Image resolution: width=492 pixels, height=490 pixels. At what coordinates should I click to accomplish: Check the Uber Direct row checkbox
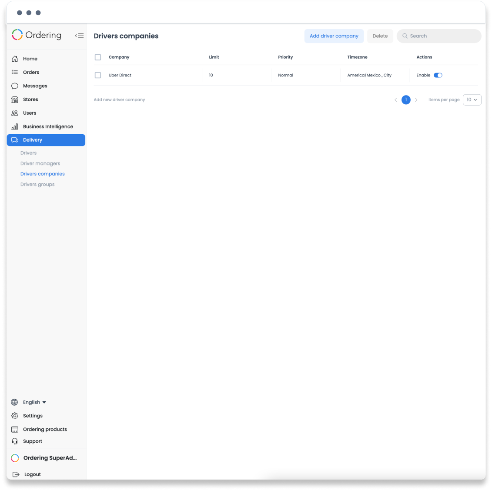pyautogui.click(x=98, y=75)
